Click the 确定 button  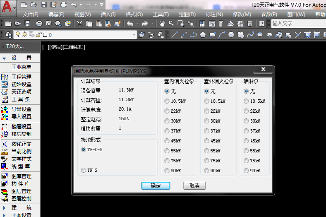[156, 186]
